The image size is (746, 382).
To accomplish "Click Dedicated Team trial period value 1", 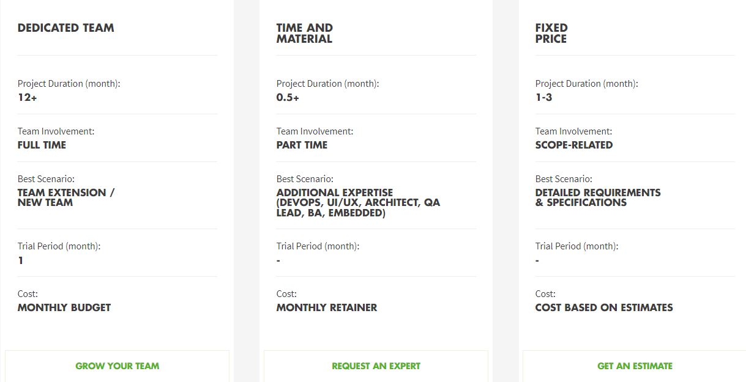I will [21, 261].
